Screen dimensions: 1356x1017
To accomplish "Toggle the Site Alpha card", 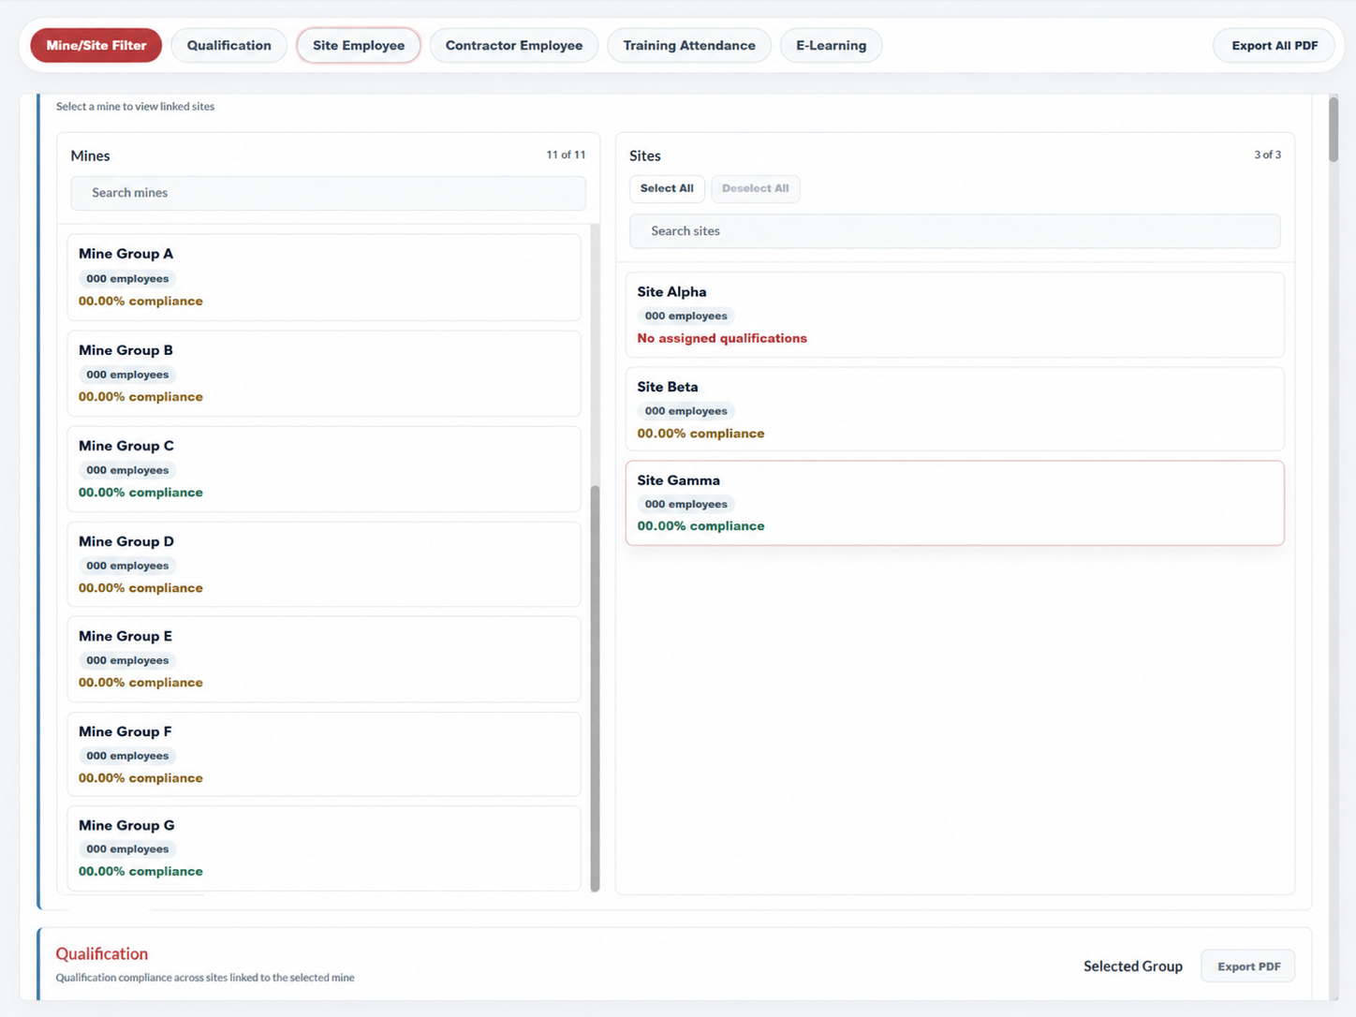I will click(954, 315).
